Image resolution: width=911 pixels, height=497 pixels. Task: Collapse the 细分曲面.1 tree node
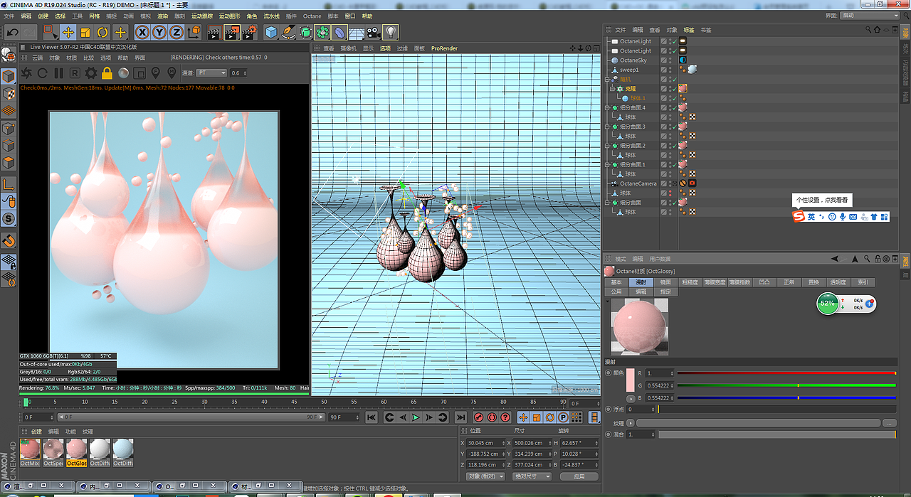coord(607,164)
